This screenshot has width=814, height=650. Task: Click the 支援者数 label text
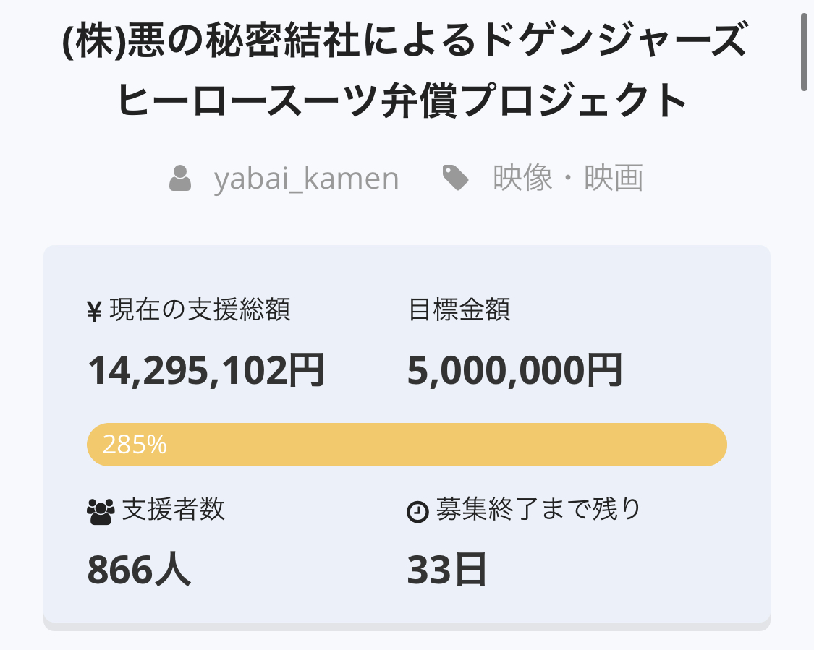[174, 510]
